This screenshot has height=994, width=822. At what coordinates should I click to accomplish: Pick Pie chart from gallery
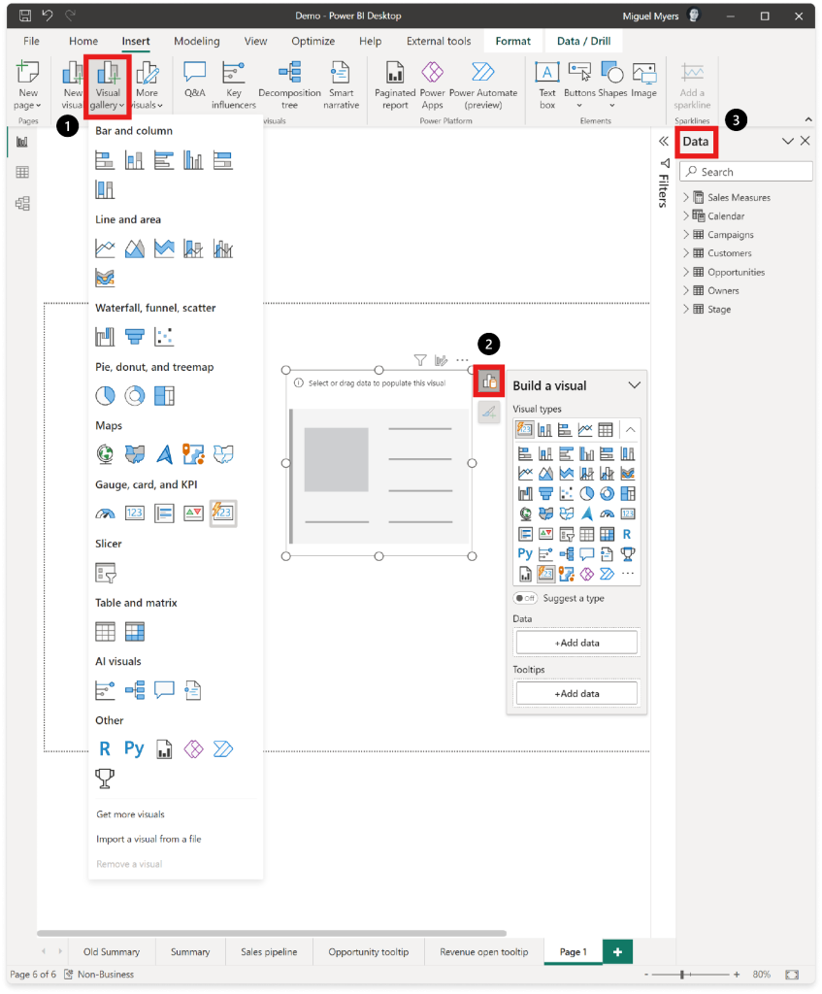(105, 396)
